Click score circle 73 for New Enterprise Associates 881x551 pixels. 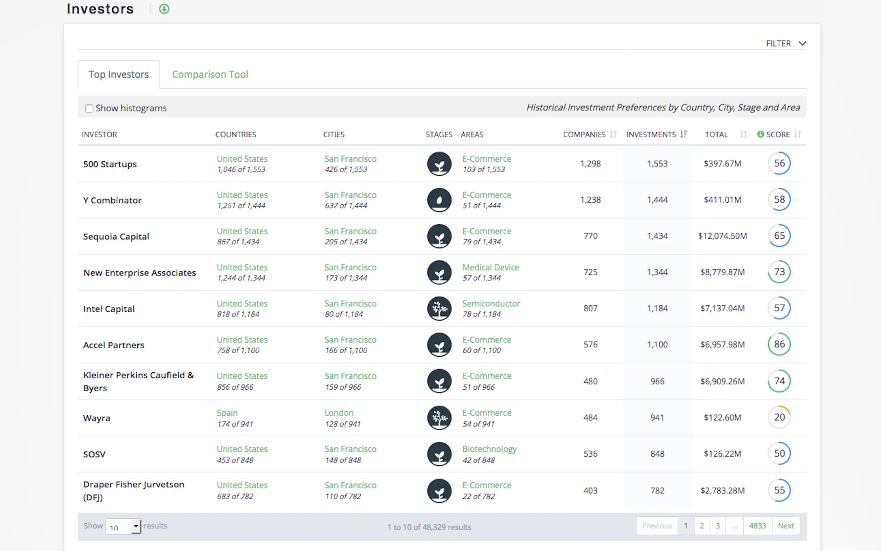coord(779,272)
